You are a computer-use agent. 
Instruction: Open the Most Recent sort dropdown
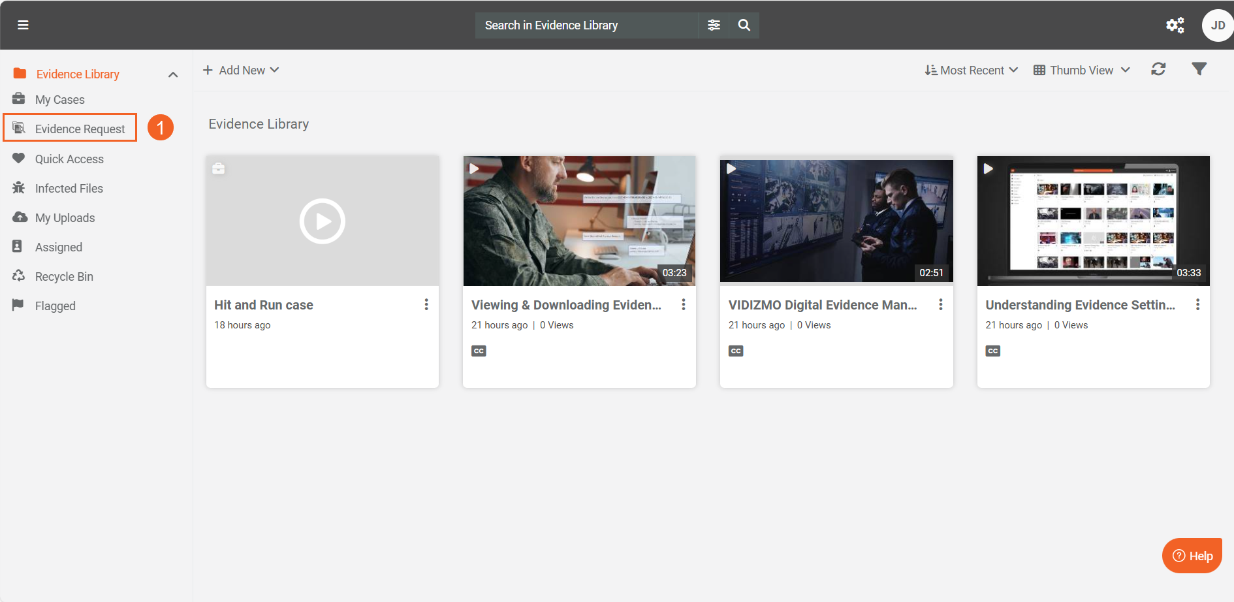pyautogui.click(x=971, y=70)
